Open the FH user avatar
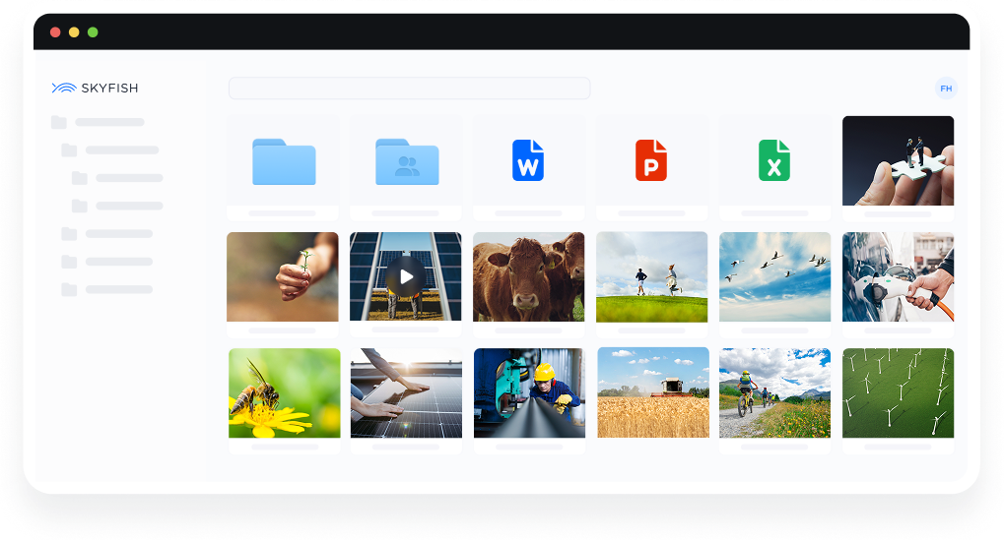 click(946, 89)
